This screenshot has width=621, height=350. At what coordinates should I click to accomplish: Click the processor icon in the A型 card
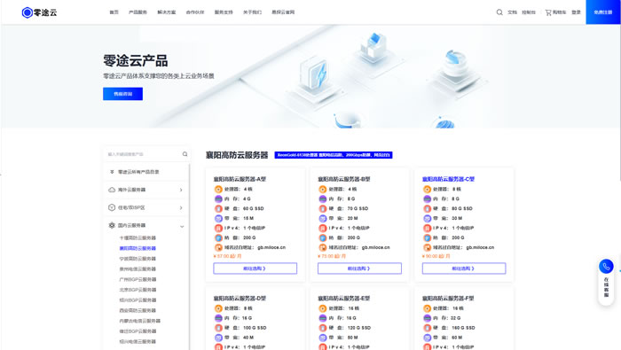[x=218, y=189]
